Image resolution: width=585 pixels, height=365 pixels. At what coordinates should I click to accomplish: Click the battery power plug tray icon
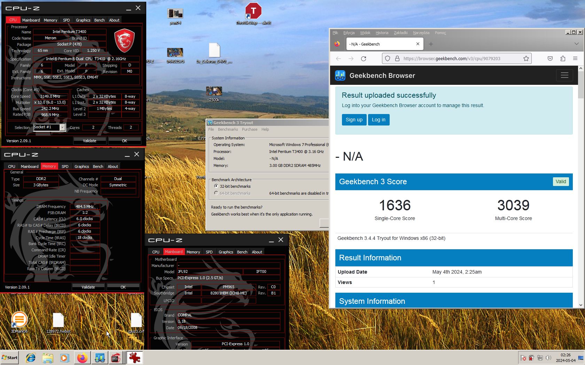click(x=531, y=358)
